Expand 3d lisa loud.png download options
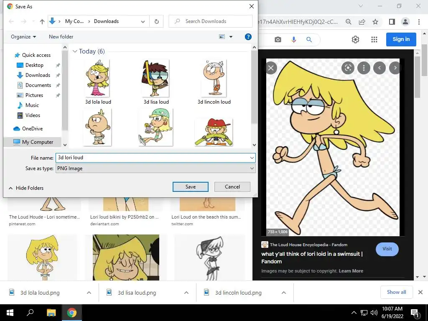Image resolution: width=428 pixels, height=321 pixels. click(186, 293)
